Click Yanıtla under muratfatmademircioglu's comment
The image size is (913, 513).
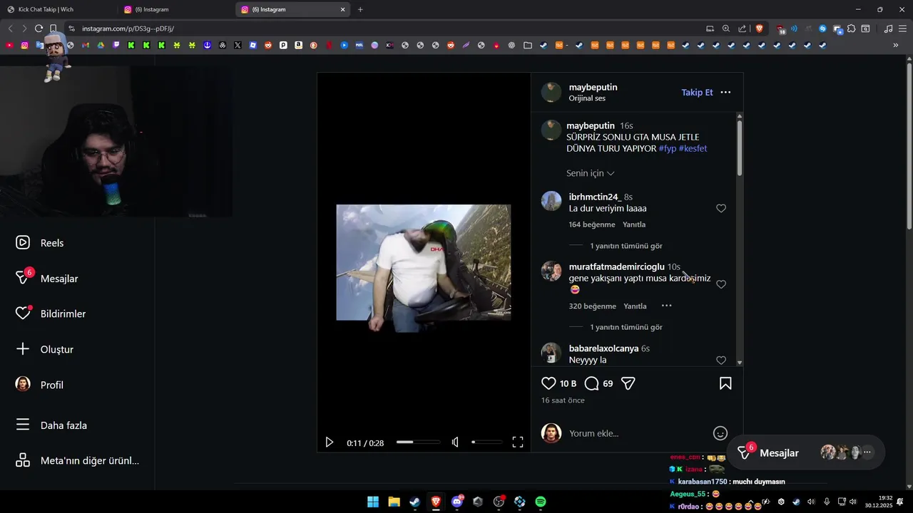click(635, 306)
